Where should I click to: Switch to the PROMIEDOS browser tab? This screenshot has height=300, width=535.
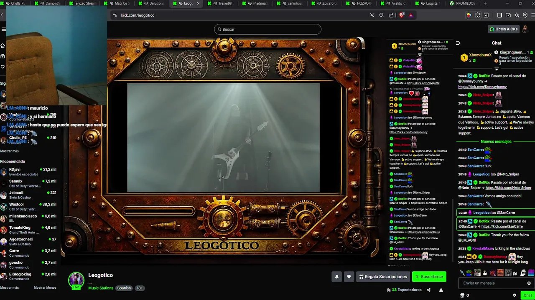(463, 3)
